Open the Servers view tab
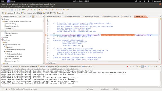The image size is (162, 91). coord(33,66)
